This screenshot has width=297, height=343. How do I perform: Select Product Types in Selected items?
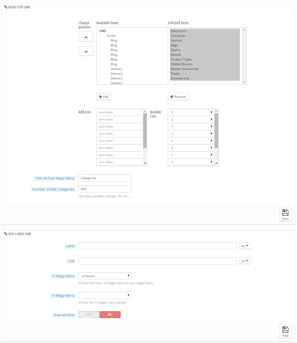coord(205,59)
